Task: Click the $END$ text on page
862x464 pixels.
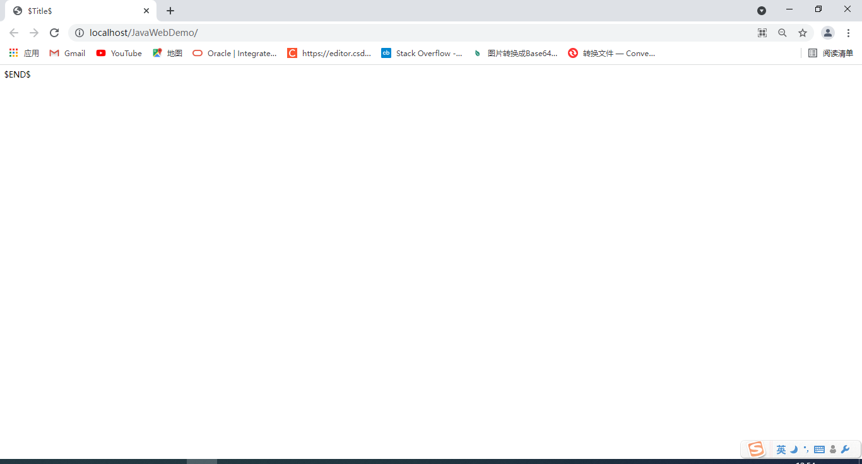Action: (x=18, y=74)
